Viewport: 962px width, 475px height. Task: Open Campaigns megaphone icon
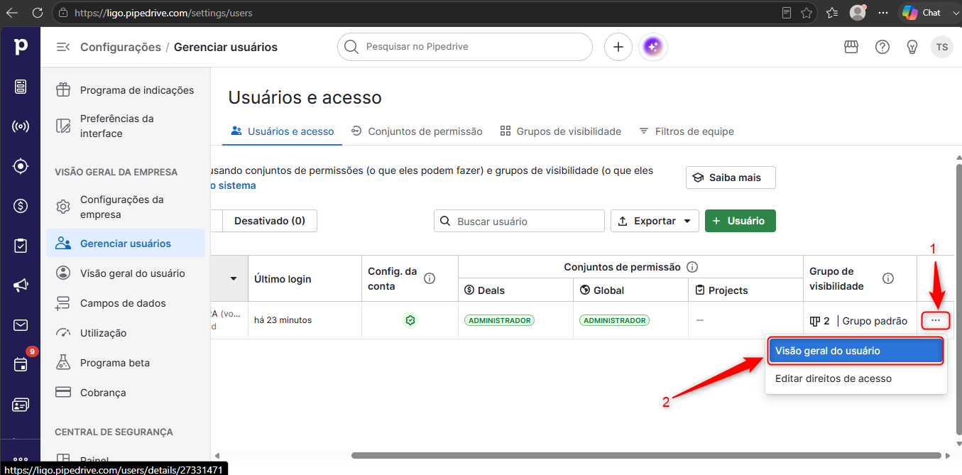pos(21,285)
